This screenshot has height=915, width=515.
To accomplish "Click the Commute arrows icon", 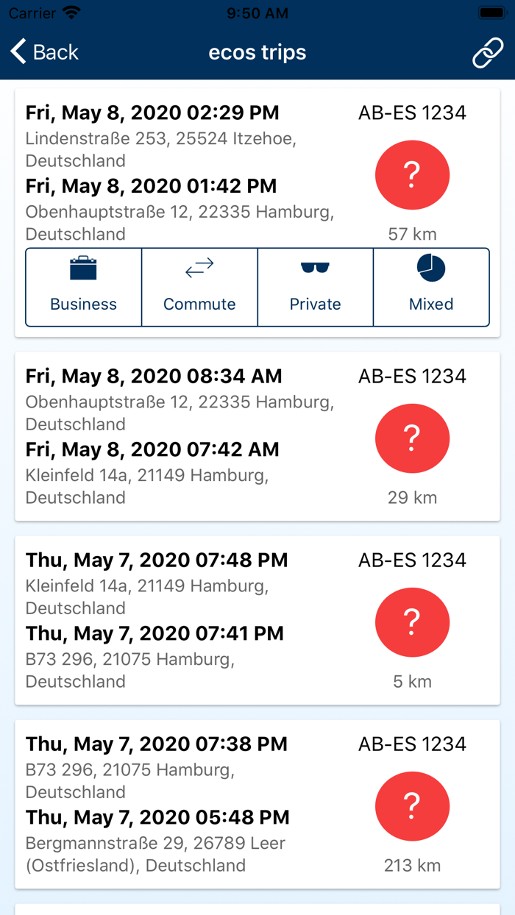I will tap(199, 269).
